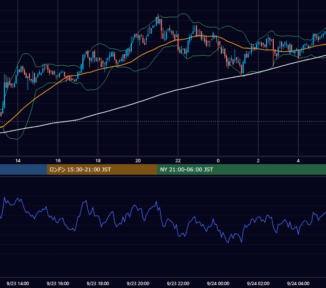Click the 20 hour label on price chart axis
Image resolution: width=326 pixels, height=288 pixels.
click(138, 161)
